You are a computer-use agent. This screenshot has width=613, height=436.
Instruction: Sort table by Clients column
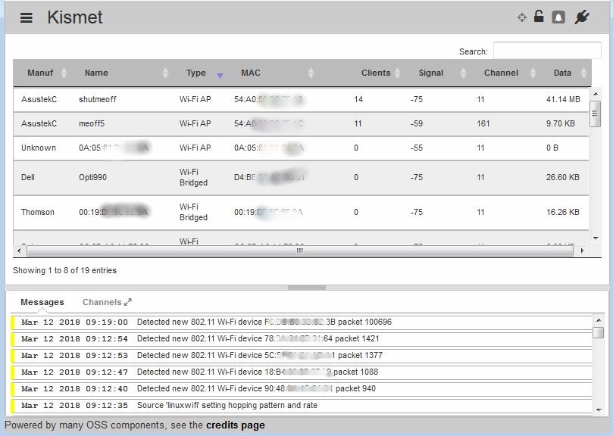(x=376, y=73)
